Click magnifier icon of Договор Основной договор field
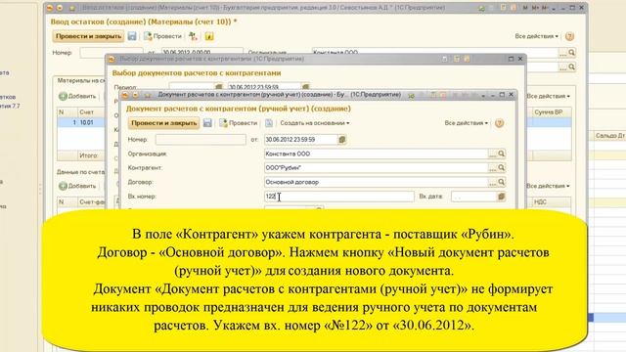The height and width of the screenshot is (352, 626). point(502,182)
